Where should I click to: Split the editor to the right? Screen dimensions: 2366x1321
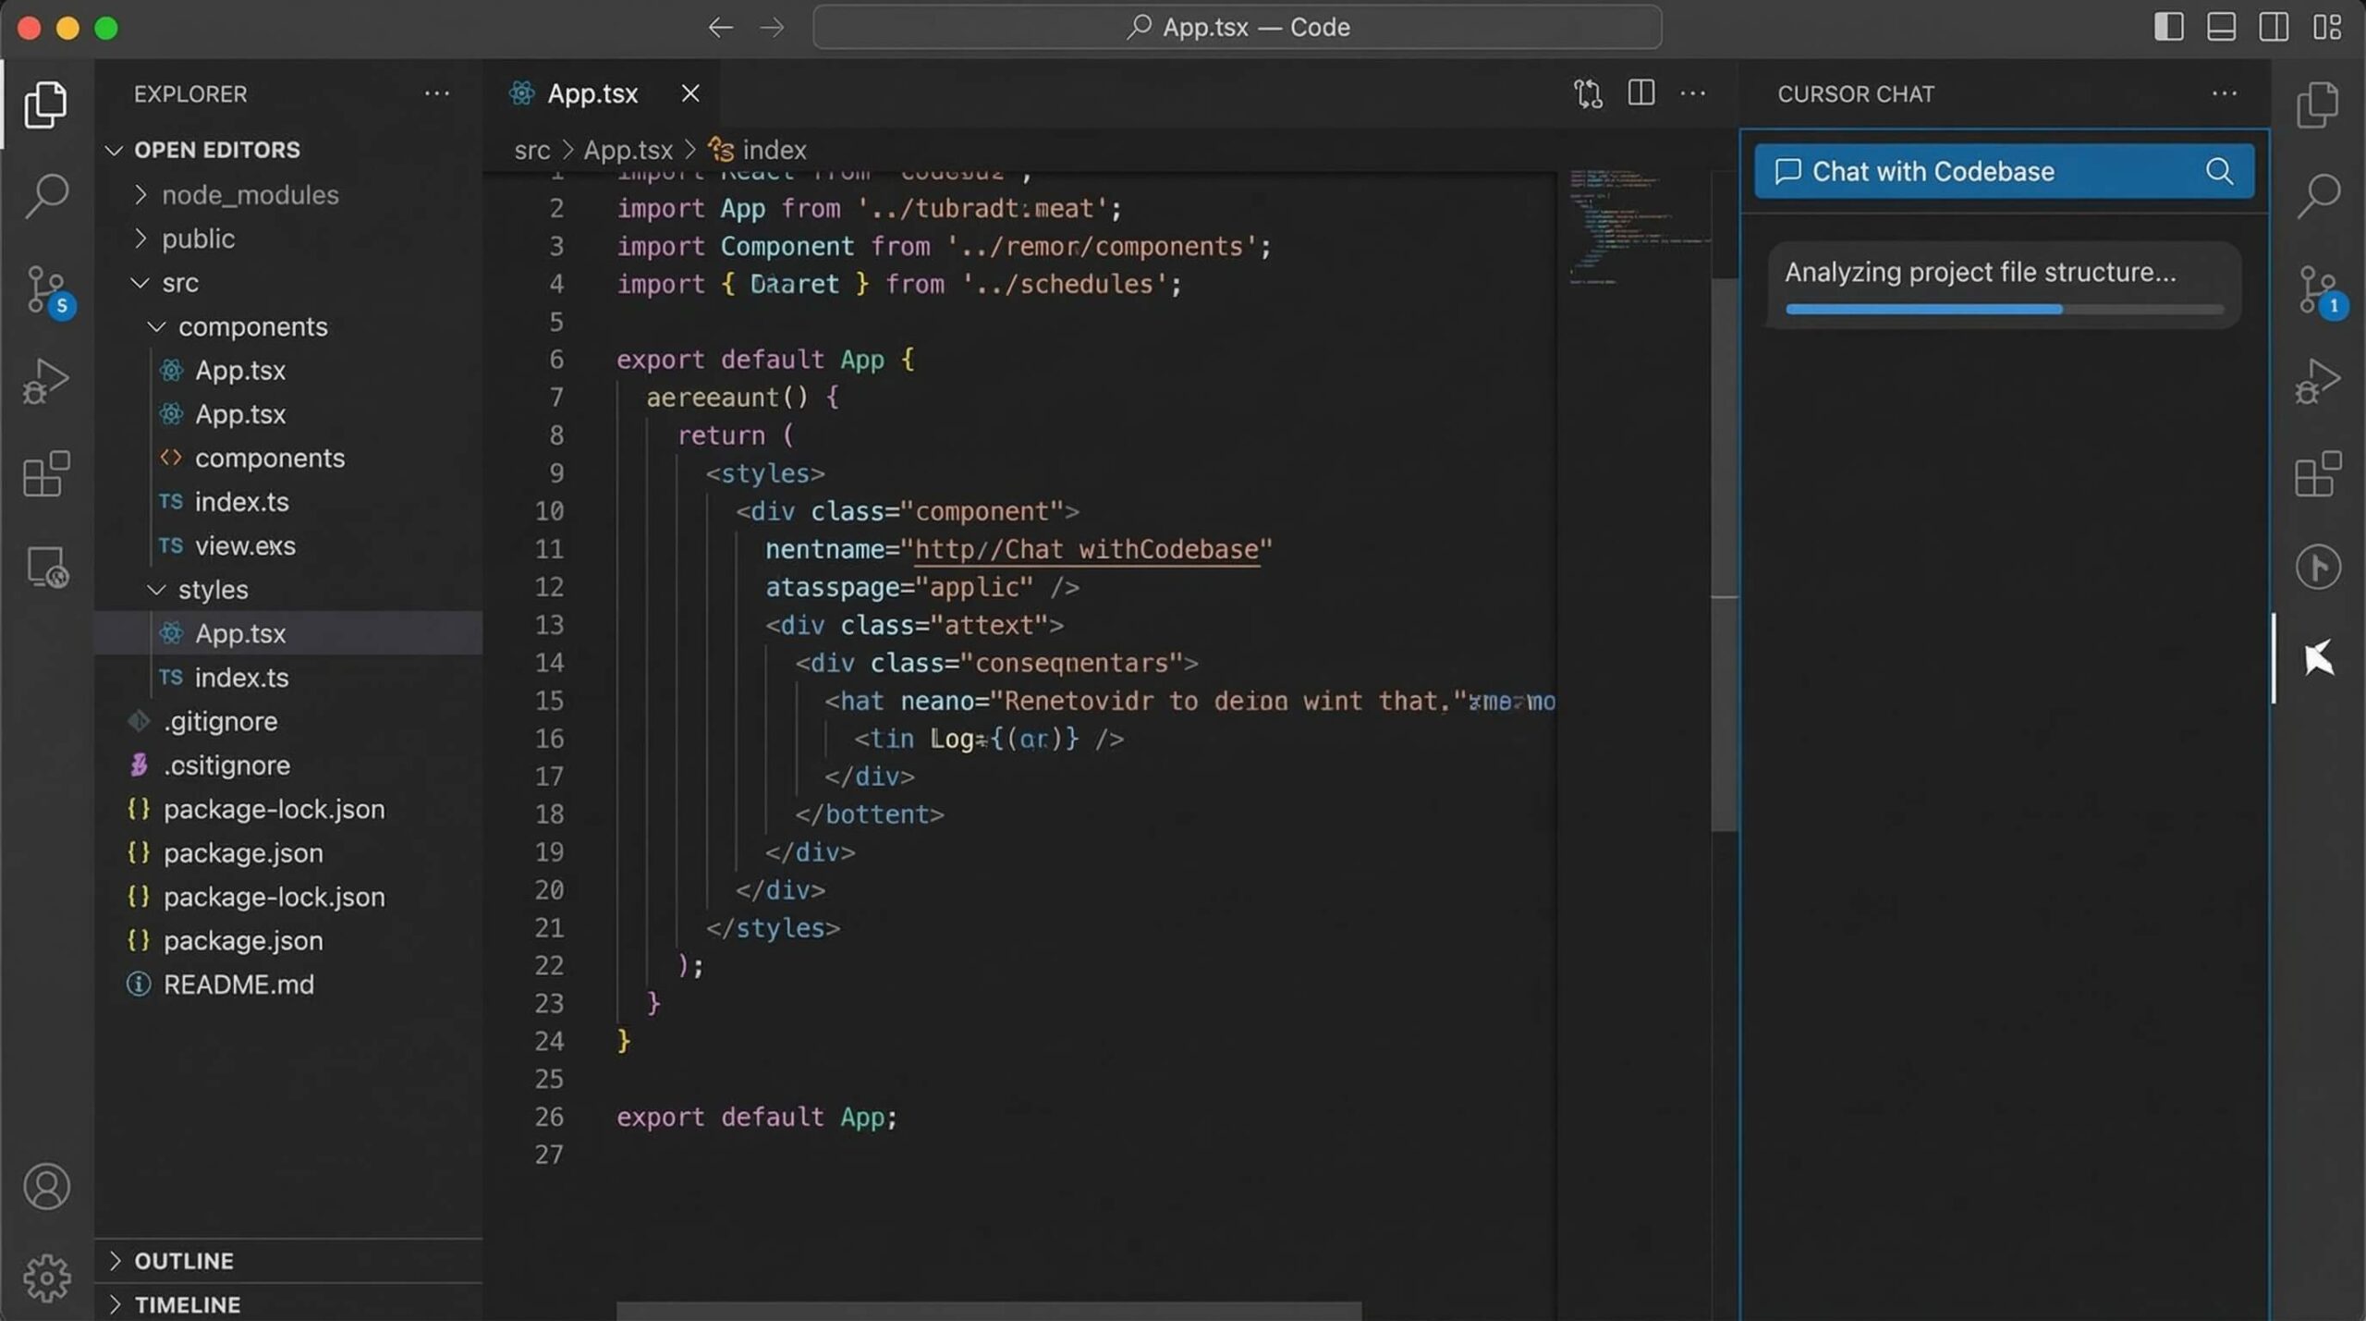click(x=1640, y=92)
